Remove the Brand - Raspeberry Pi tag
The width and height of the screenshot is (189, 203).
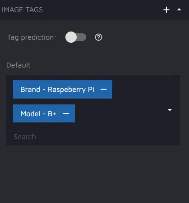click(x=103, y=90)
